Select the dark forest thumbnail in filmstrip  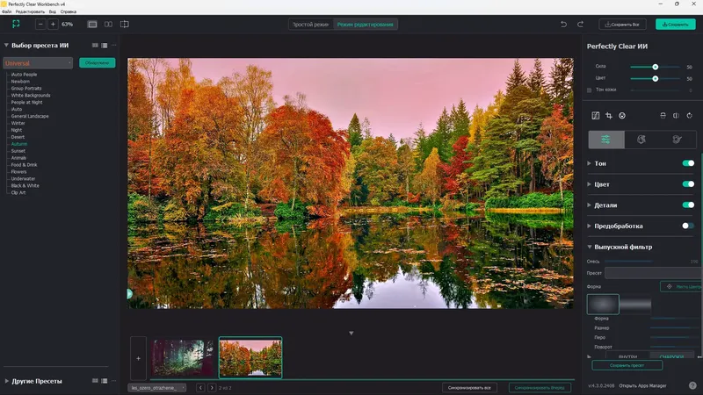183,357
